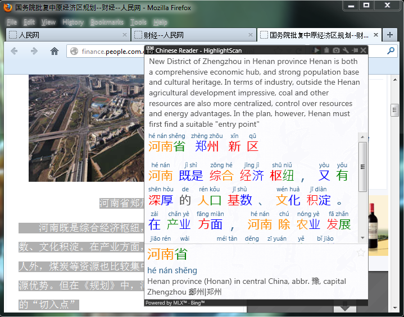Select the 国务院批复中原经济区规划 tab
404x317 pixels.
pos(320,35)
